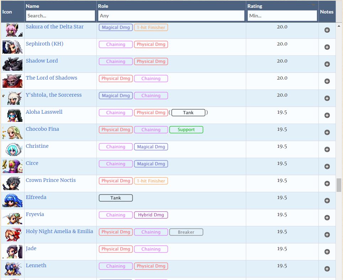Click the vertical scrollbar thumb
Screen dimensions: 343x280
coord(339,185)
